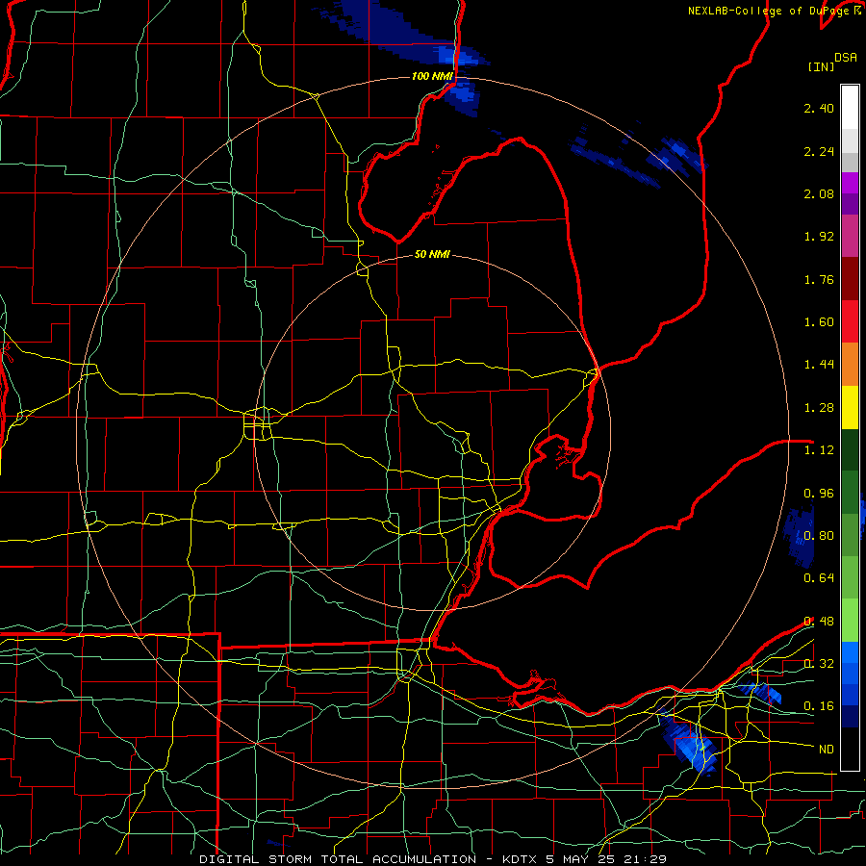The height and width of the screenshot is (866, 866).
Task: Click the 50 NMI range ring label
Action: [432, 254]
